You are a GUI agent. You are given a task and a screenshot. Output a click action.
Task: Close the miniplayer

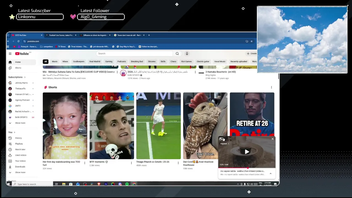coord(273,139)
